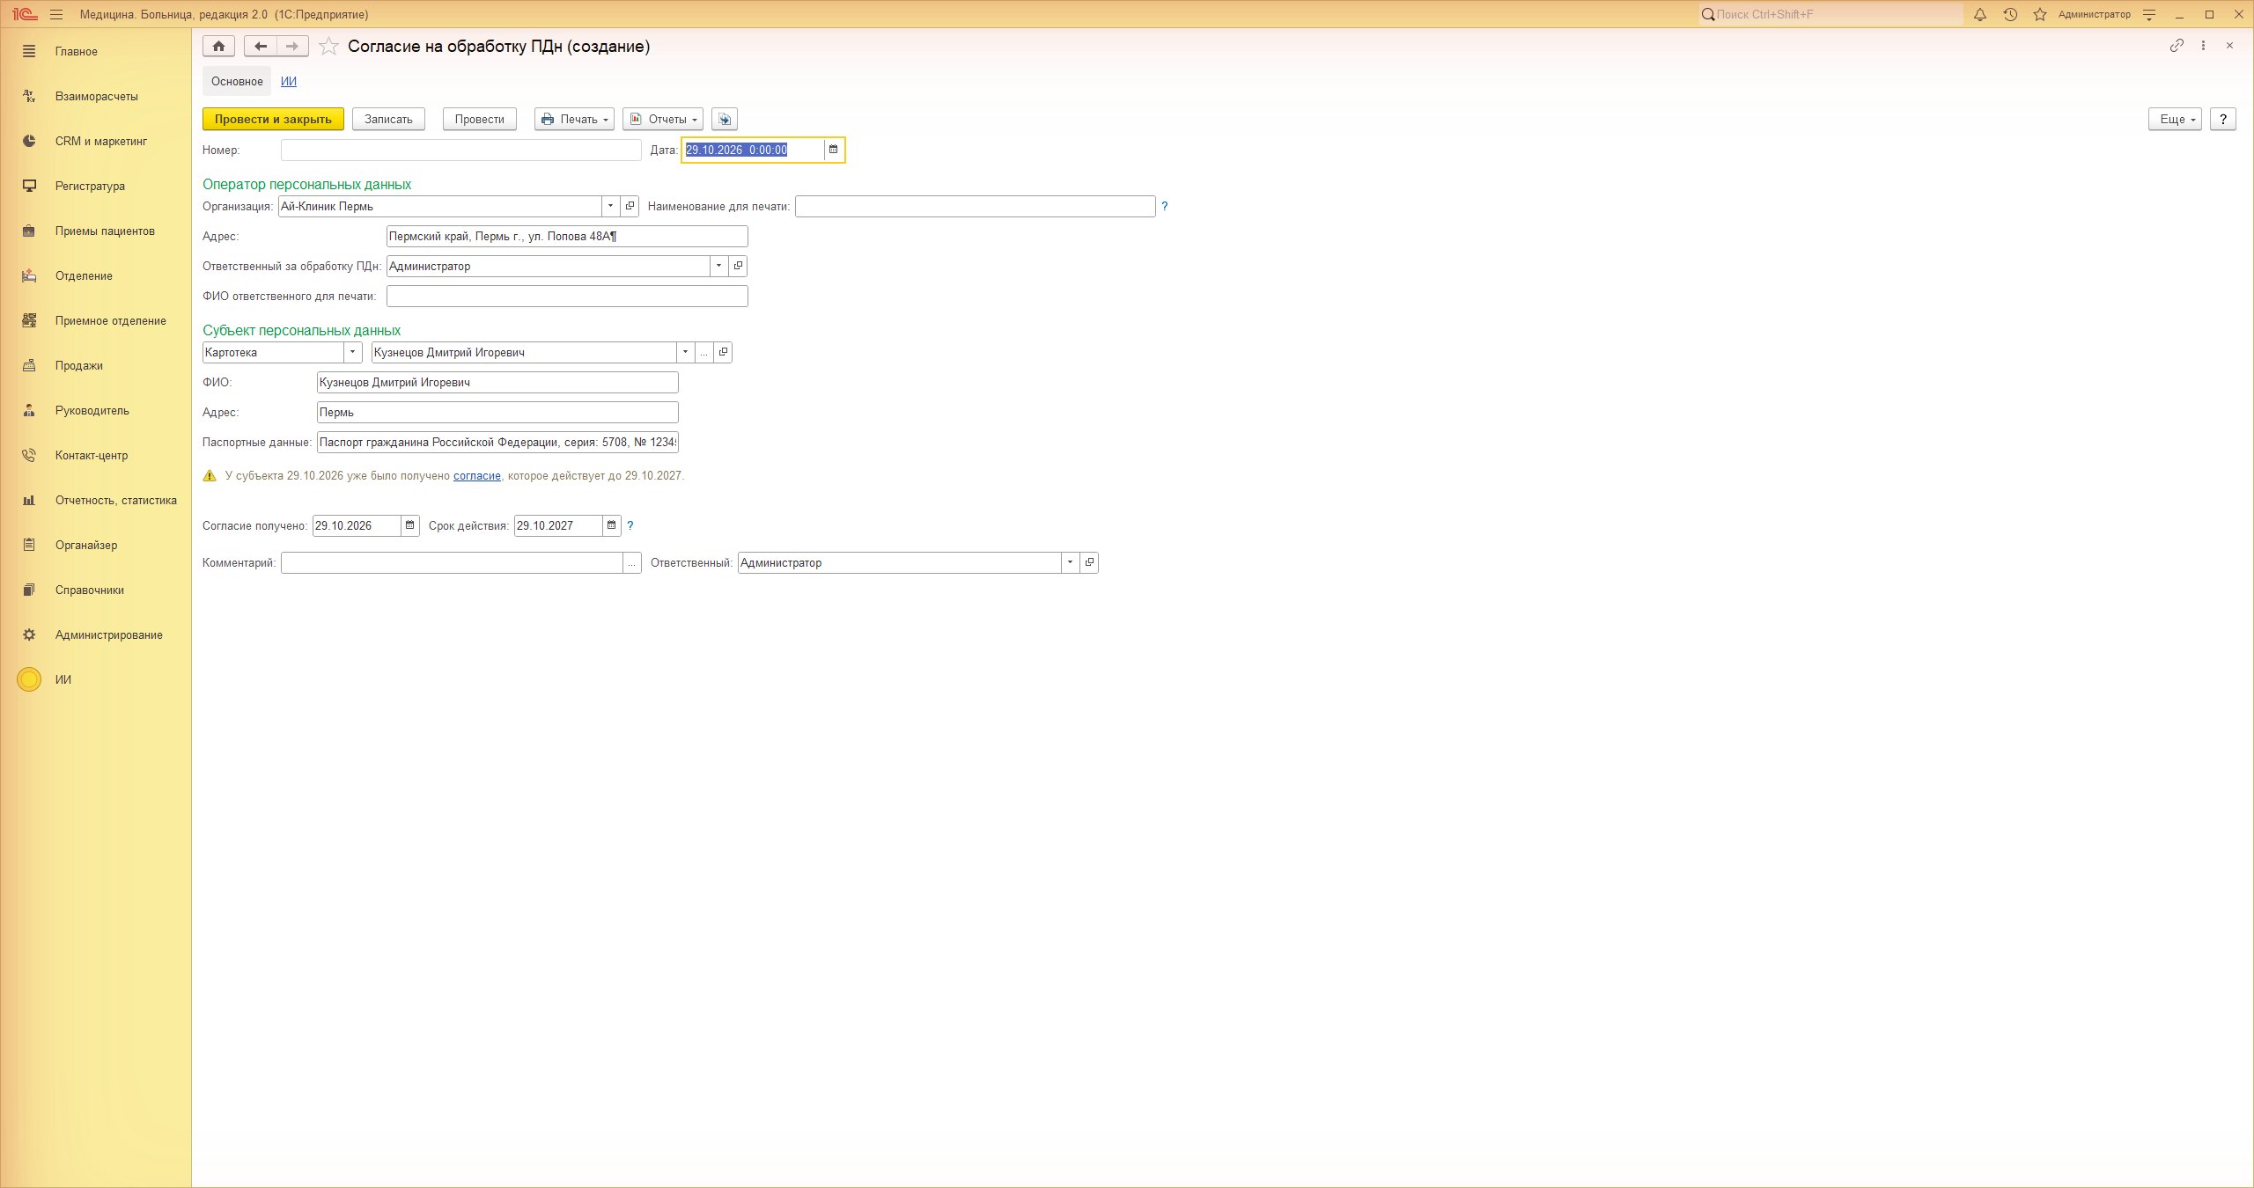
Task: Open favorites star in title bar
Action: click(2040, 14)
